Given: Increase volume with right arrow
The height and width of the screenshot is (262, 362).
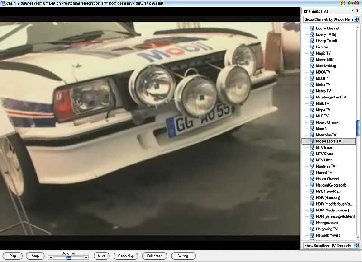Looking at the screenshot, I should (86, 257).
